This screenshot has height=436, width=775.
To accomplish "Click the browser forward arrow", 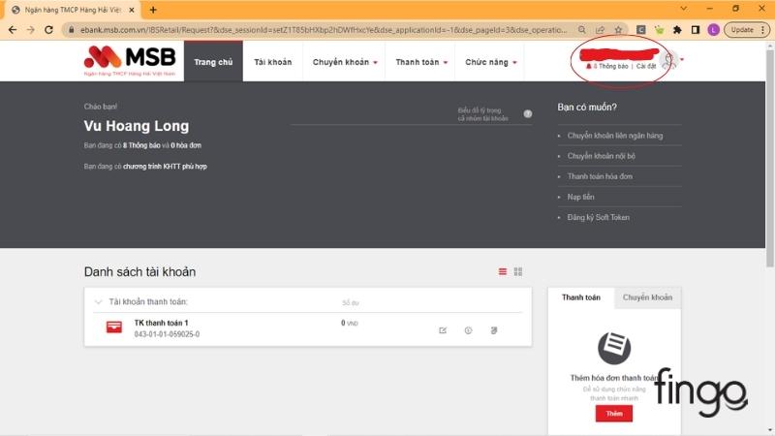I will click(x=31, y=30).
